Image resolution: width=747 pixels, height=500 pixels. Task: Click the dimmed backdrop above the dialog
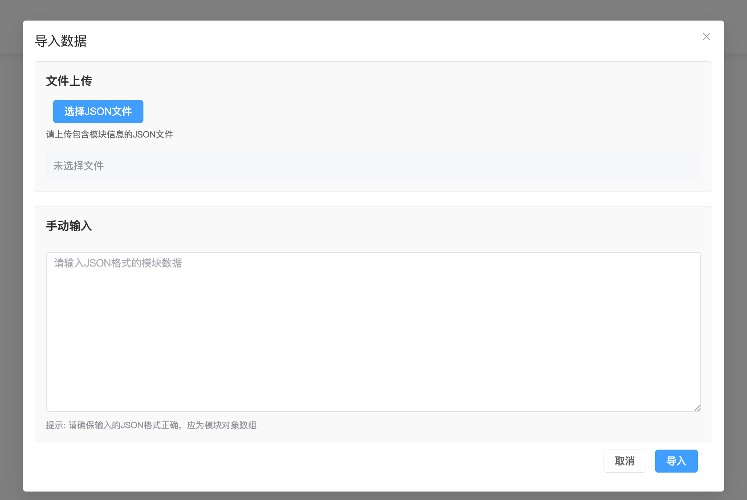tap(373, 10)
